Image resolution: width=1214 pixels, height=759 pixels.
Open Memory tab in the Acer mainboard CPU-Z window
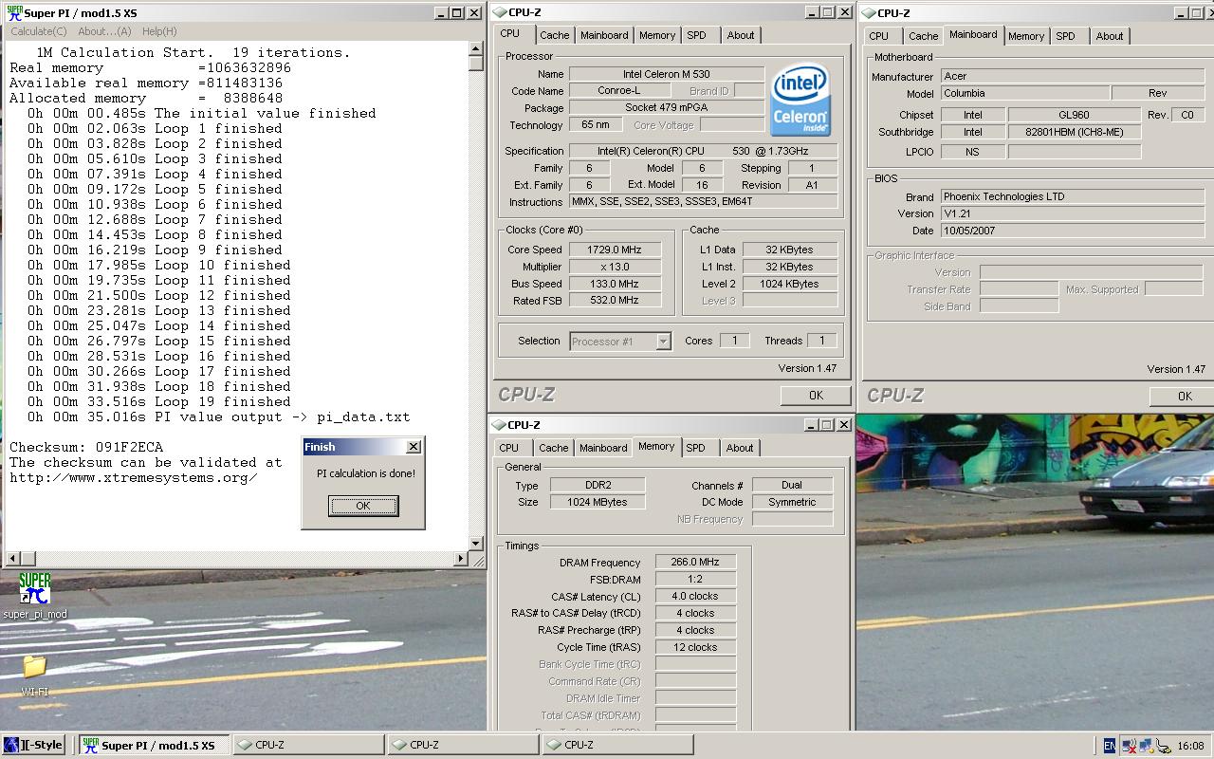1026,36
